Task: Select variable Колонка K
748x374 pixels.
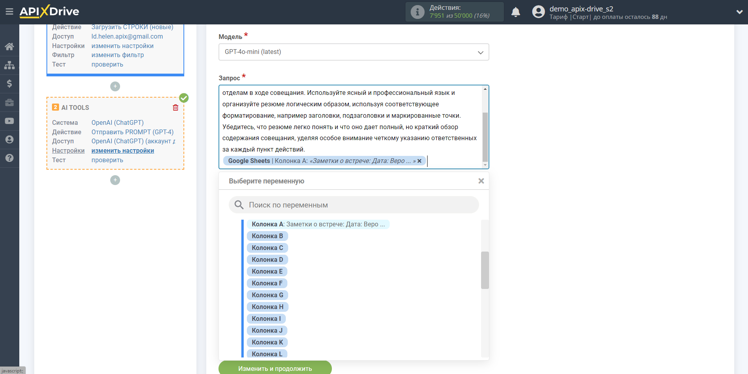Action: click(267, 342)
